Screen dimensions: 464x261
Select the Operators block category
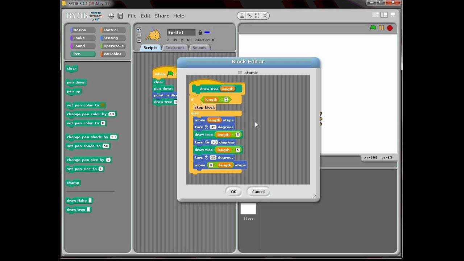point(113,46)
